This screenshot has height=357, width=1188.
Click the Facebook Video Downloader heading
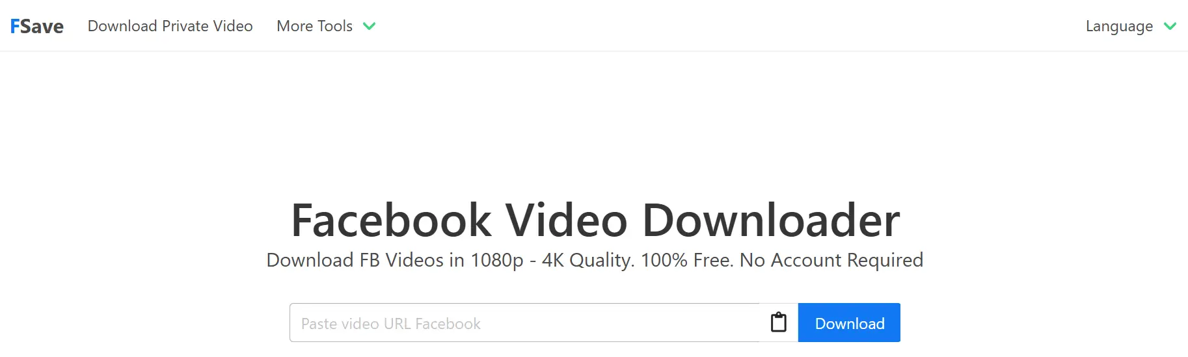595,220
